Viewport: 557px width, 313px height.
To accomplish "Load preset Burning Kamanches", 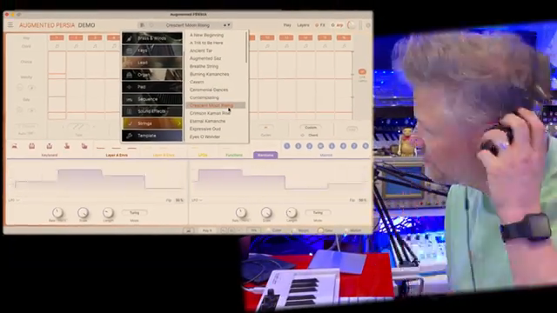I will [x=209, y=74].
